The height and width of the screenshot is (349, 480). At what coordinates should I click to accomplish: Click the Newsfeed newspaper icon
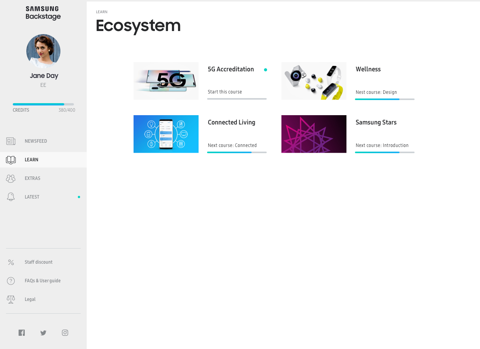point(11,141)
